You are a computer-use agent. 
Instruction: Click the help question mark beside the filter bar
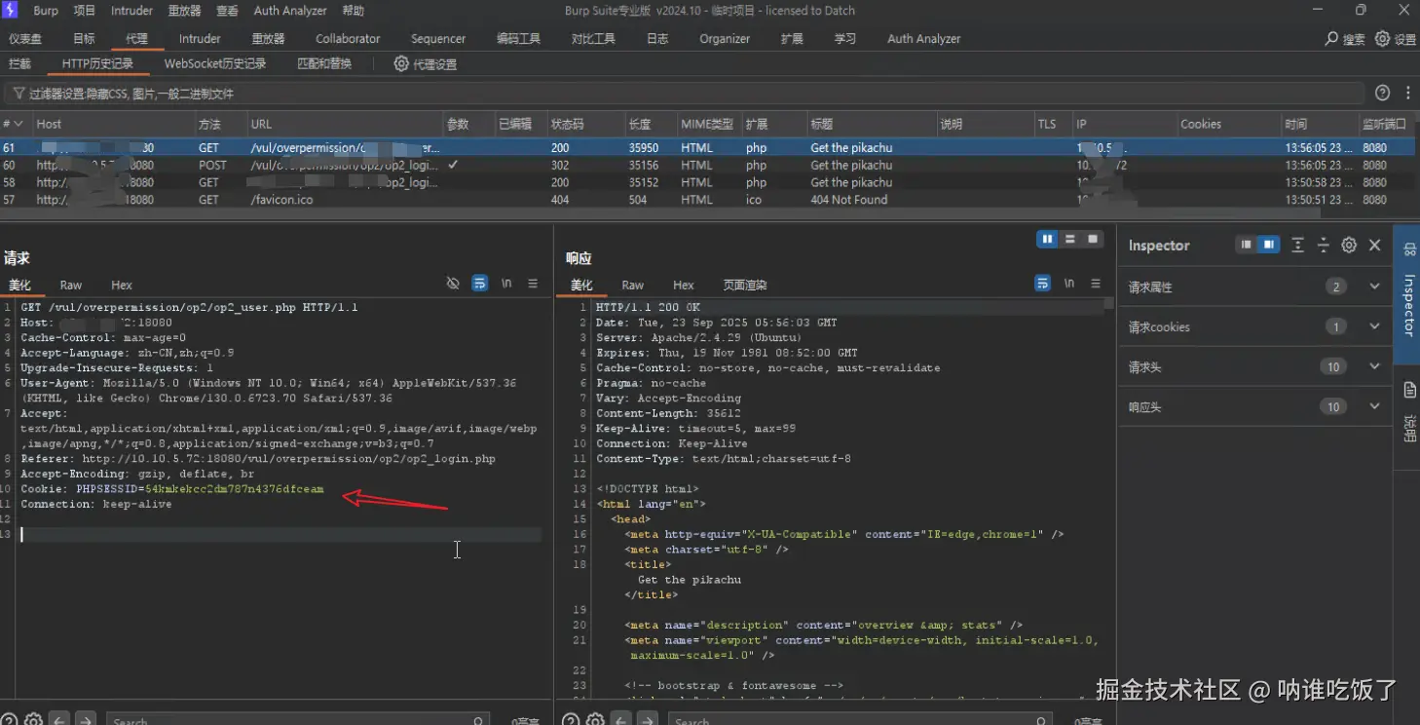click(1382, 94)
